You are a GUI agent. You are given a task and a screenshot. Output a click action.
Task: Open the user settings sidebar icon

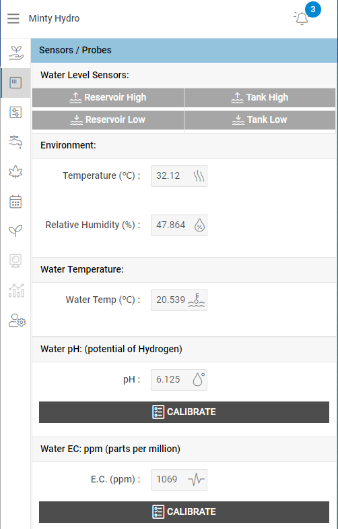click(17, 321)
